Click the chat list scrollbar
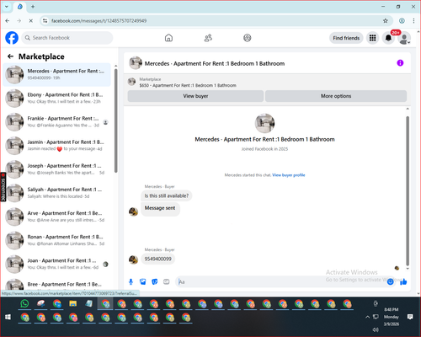Image resolution: width=421 pixels, height=337 pixels. pos(115,120)
